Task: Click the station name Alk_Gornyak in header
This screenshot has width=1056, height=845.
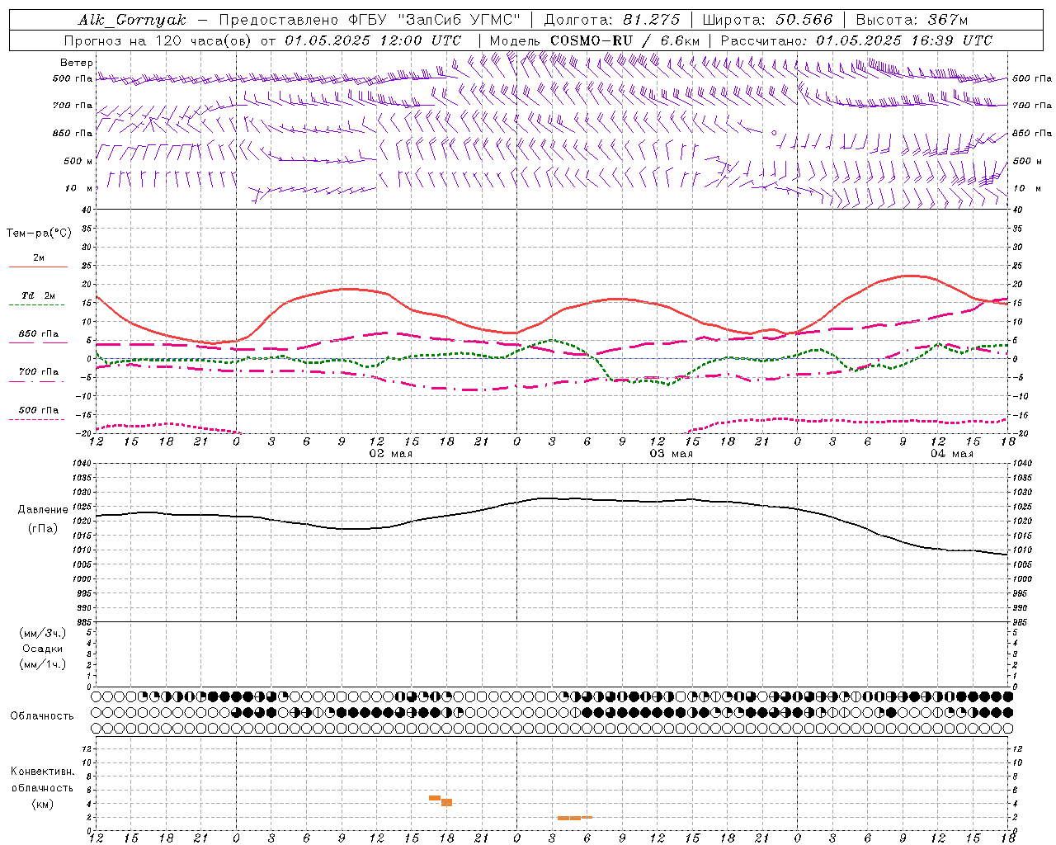Action: 132,20
